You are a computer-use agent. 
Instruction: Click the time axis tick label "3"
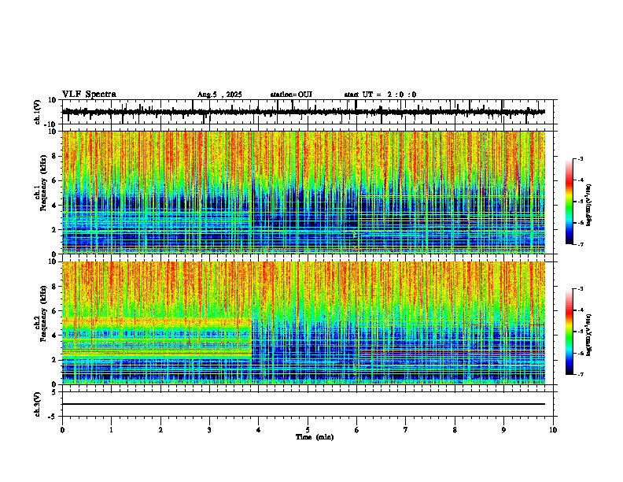click(210, 430)
